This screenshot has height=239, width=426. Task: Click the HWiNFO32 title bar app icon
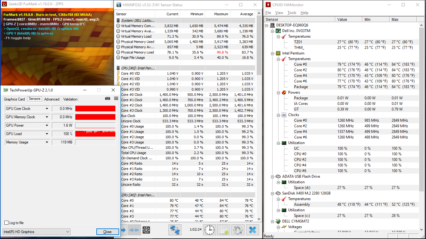tap(119, 5)
